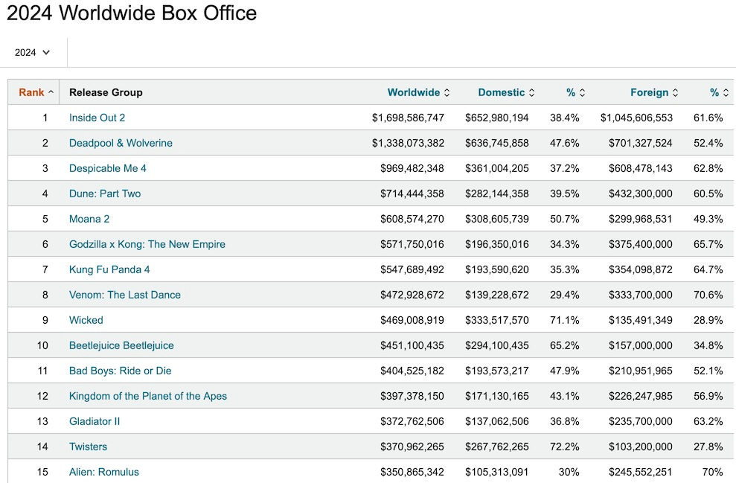Open the Moana 2 link
736x483 pixels.
(89, 220)
